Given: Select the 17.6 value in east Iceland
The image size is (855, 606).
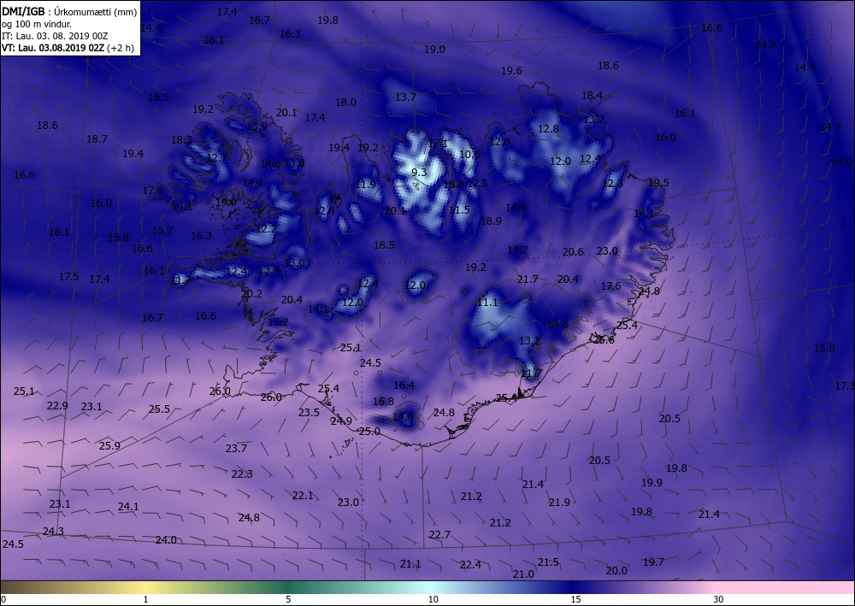Looking at the screenshot, I should (610, 286).
